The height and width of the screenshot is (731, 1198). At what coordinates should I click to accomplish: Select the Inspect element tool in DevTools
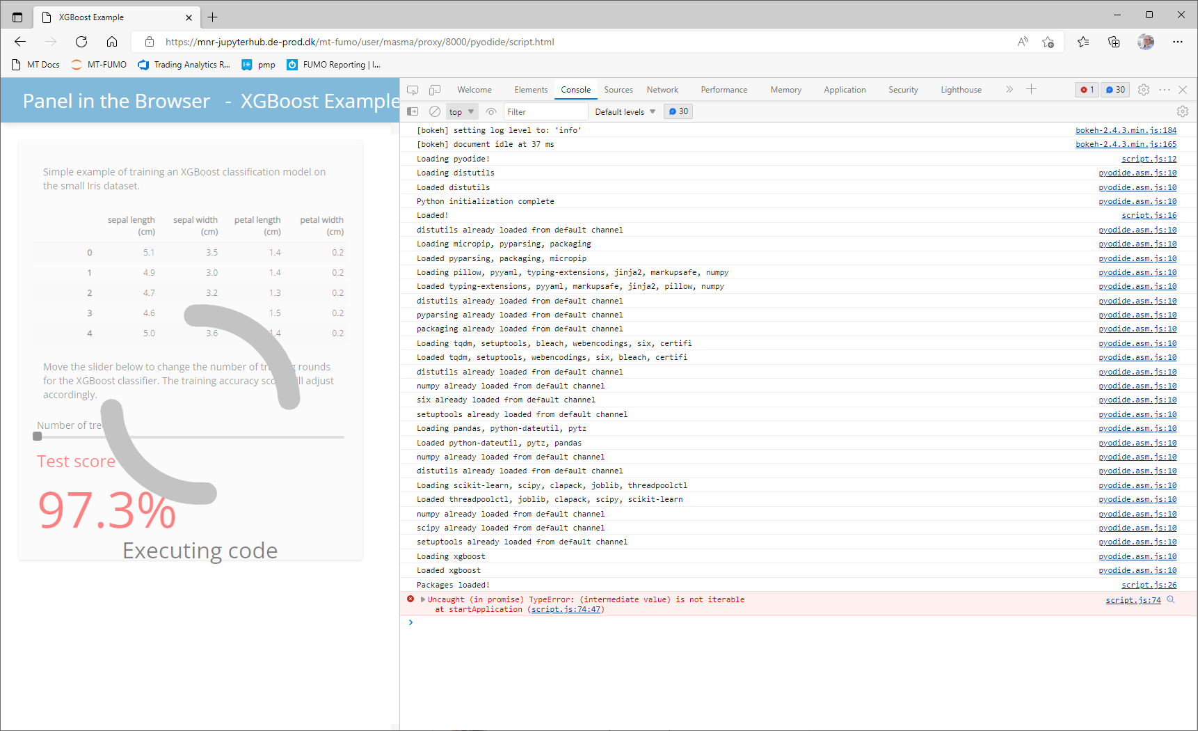pyautogui.click(x=413, y=90)
